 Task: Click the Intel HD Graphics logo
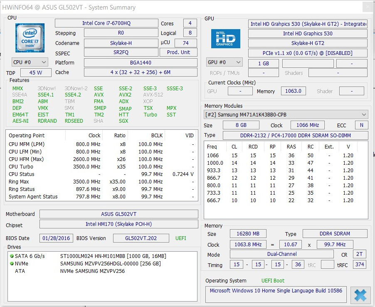point(225,39)
